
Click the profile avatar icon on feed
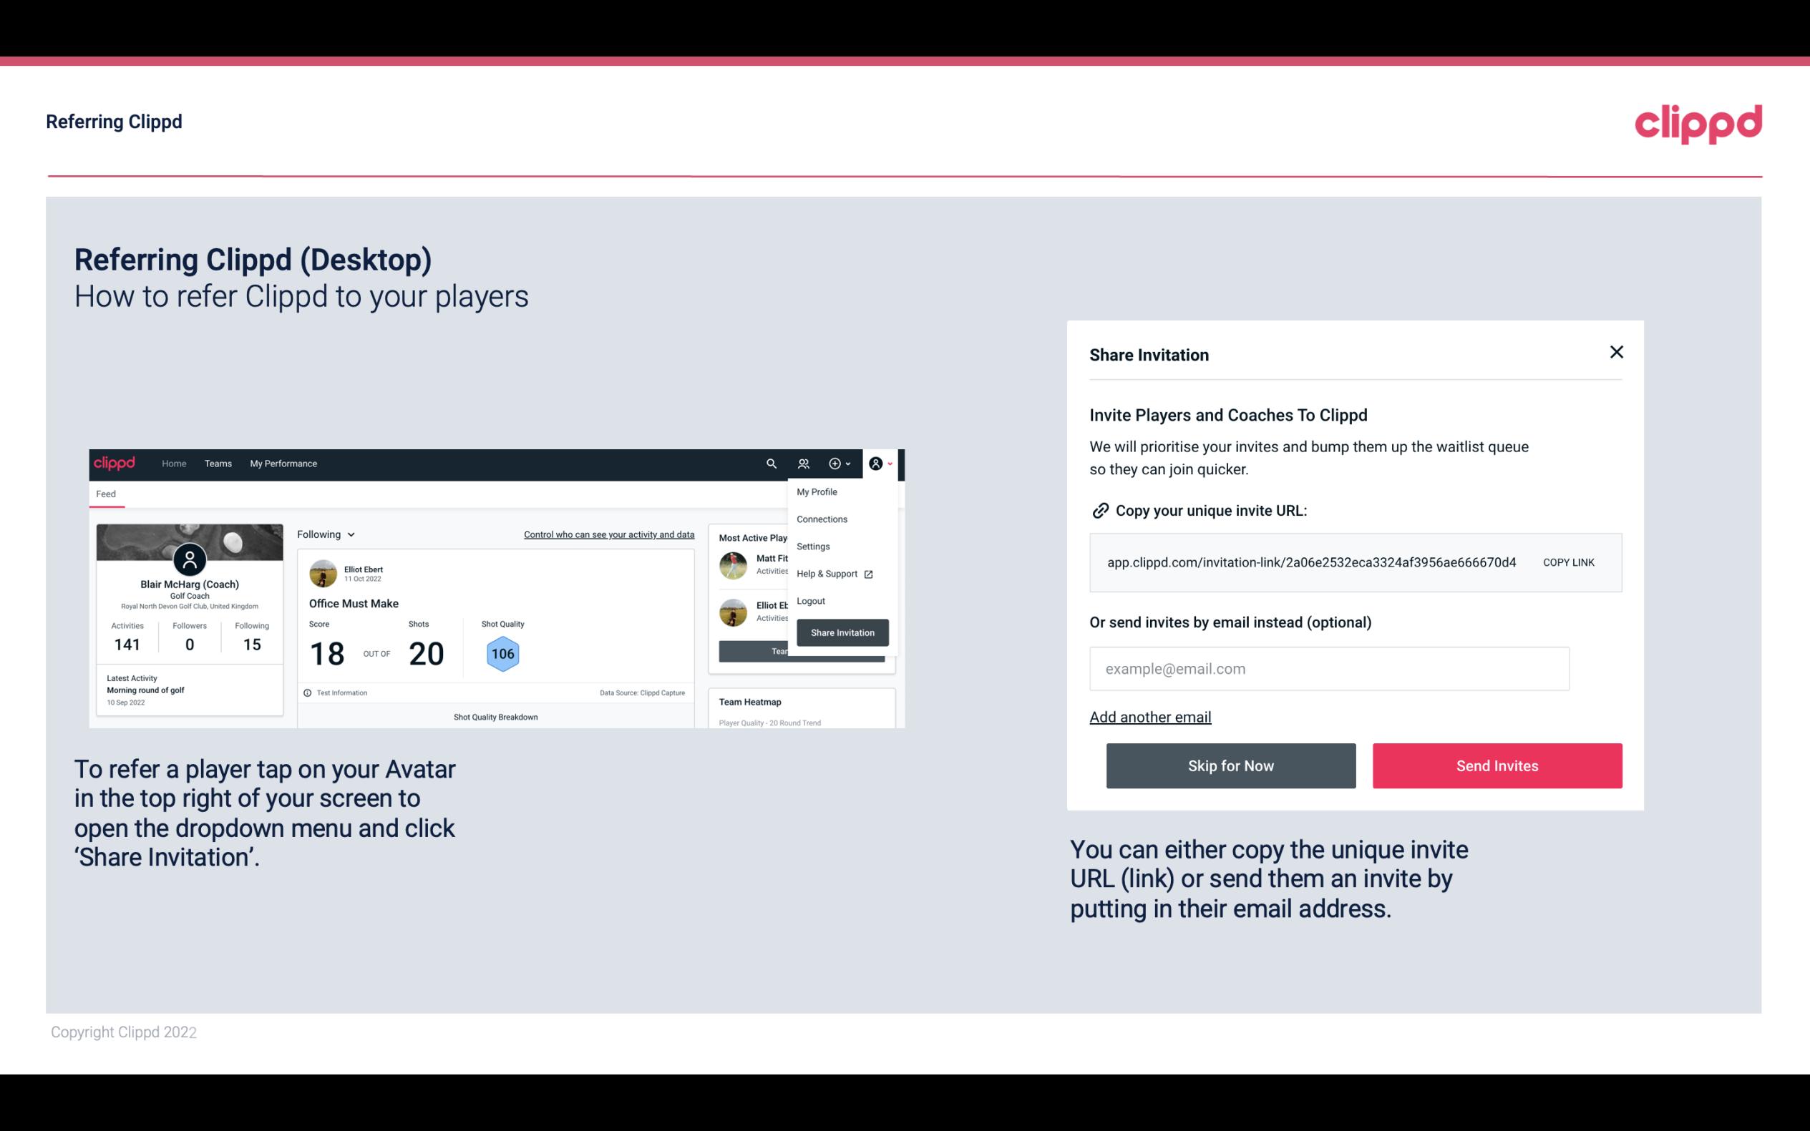(876, 464)
